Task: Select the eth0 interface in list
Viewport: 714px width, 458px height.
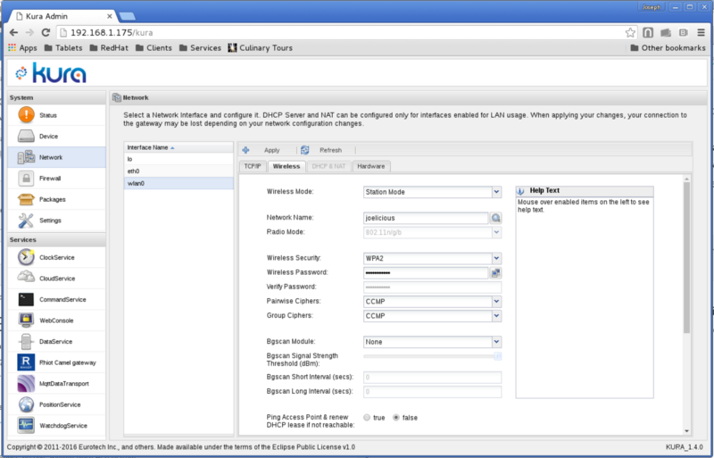Action: click(x=134, y=171)
